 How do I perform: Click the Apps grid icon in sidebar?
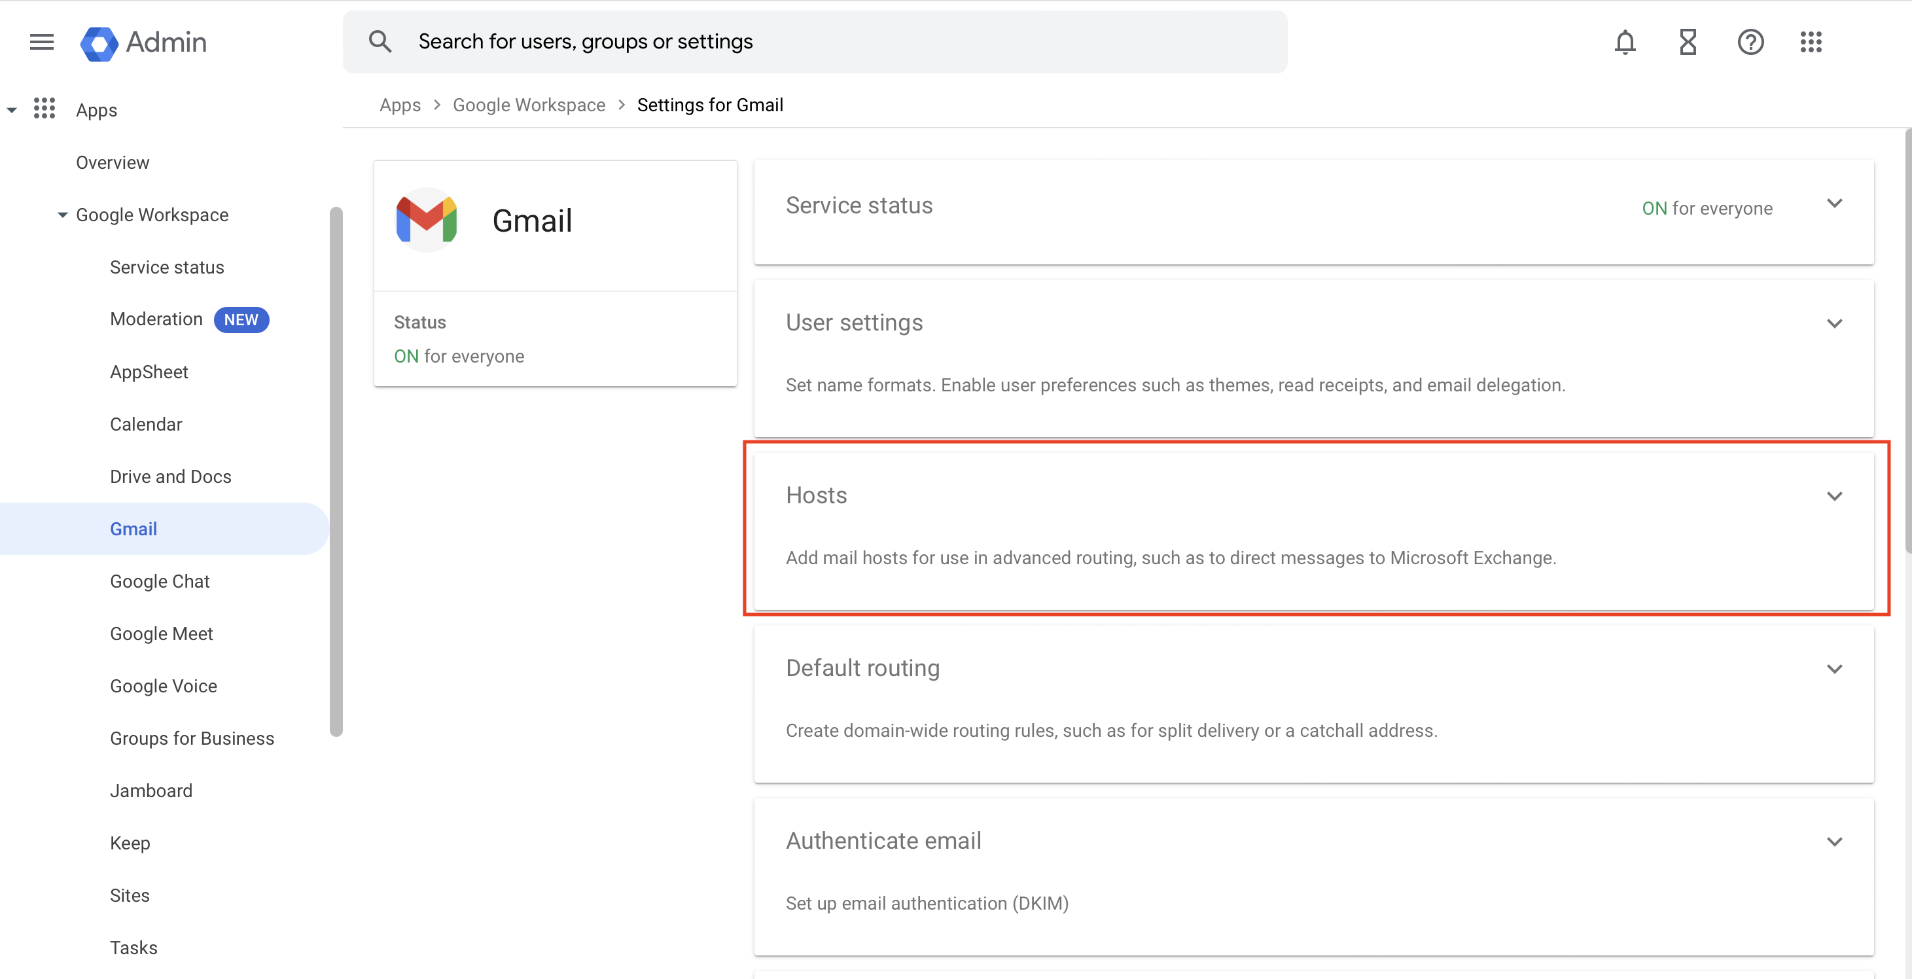point(44,109)
